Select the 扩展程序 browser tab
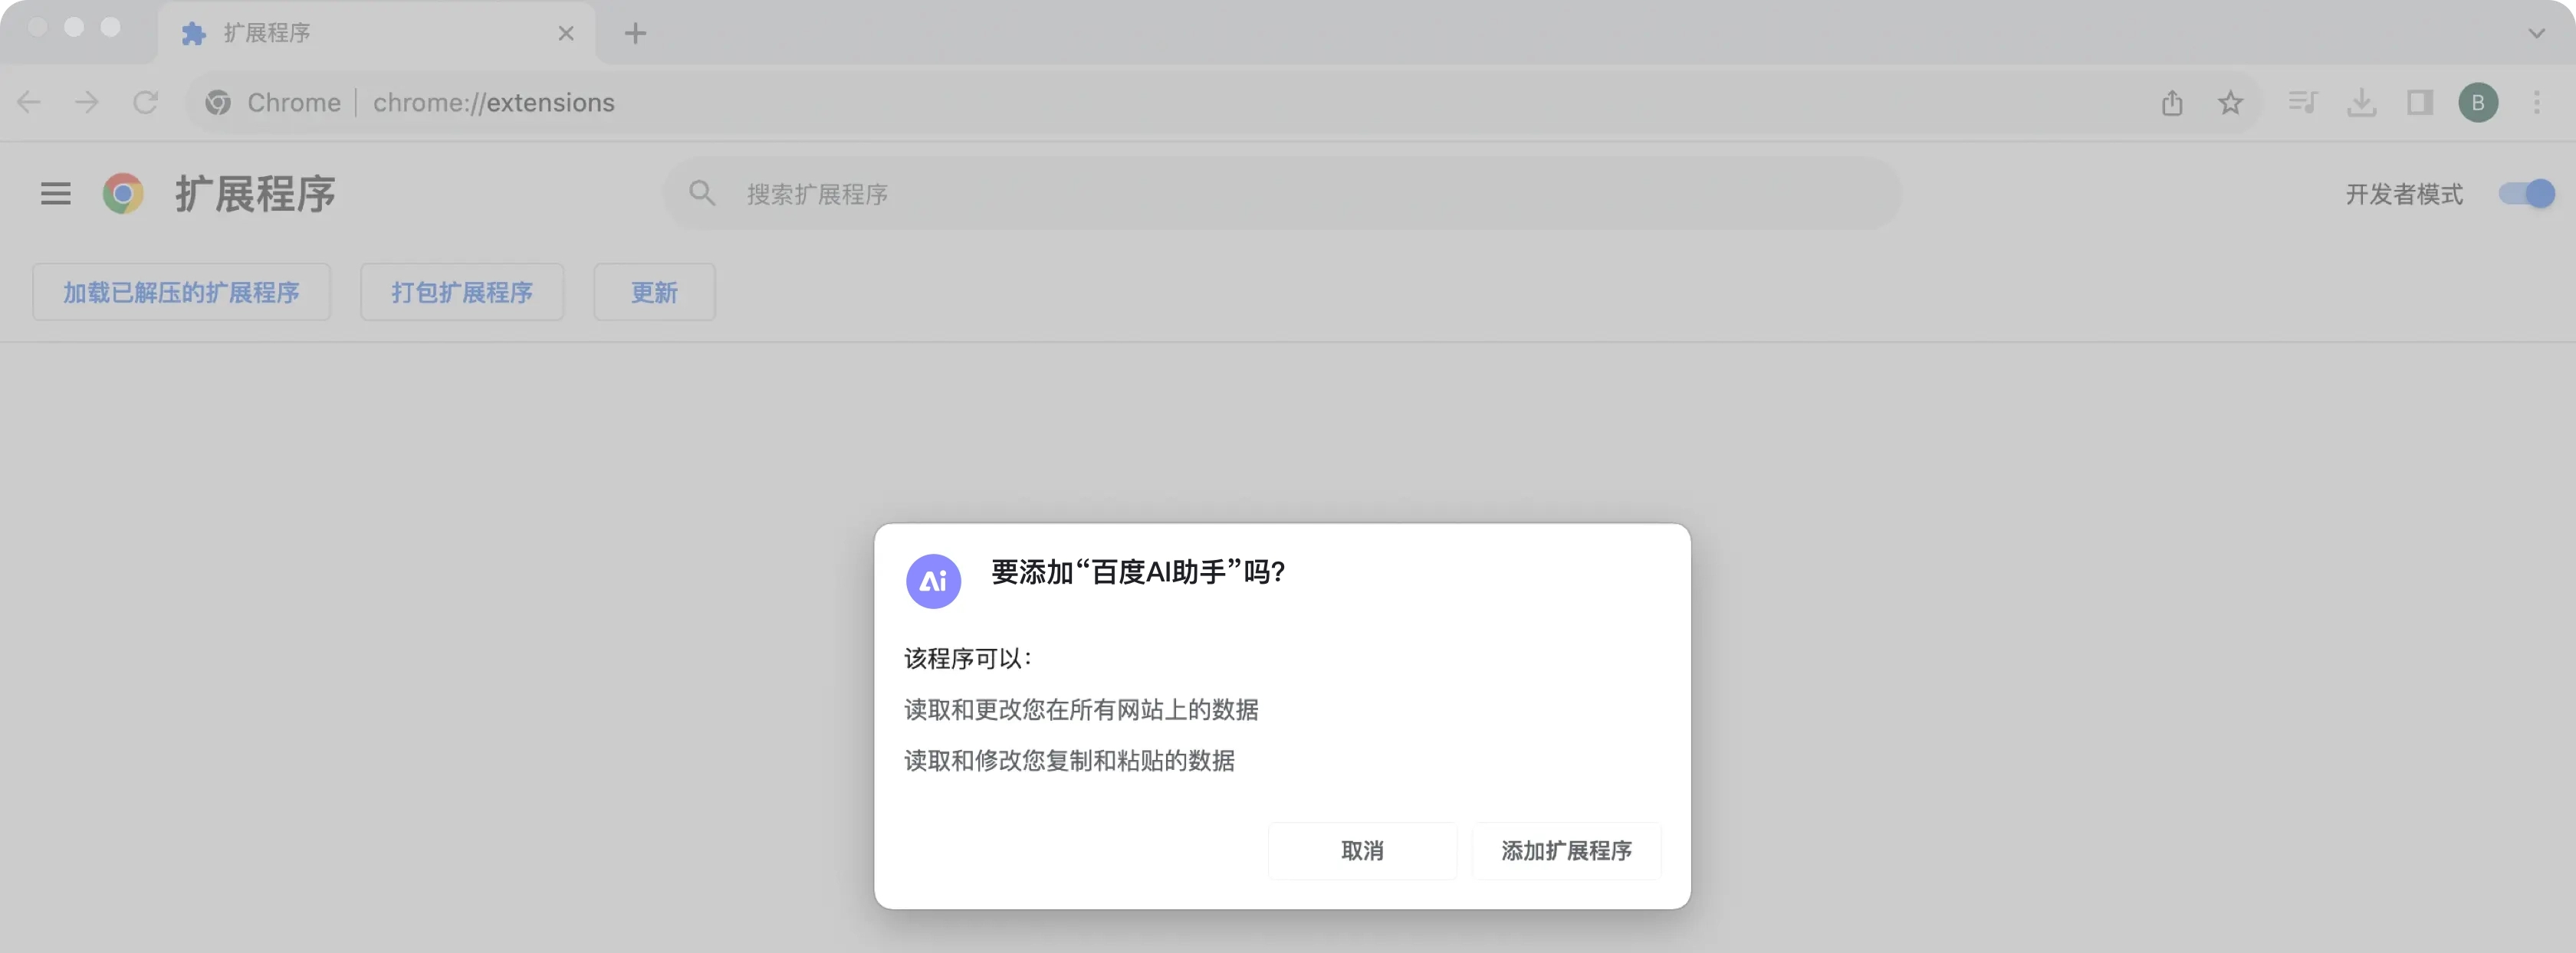Viewport: 2576px width, 953px height. coord(377,33)
